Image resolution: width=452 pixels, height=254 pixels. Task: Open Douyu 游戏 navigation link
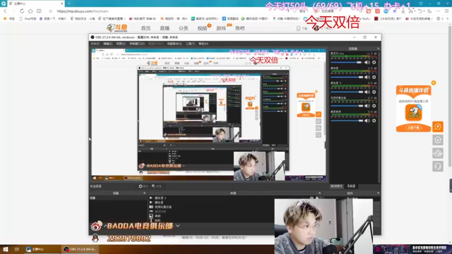tap(221, 28)
